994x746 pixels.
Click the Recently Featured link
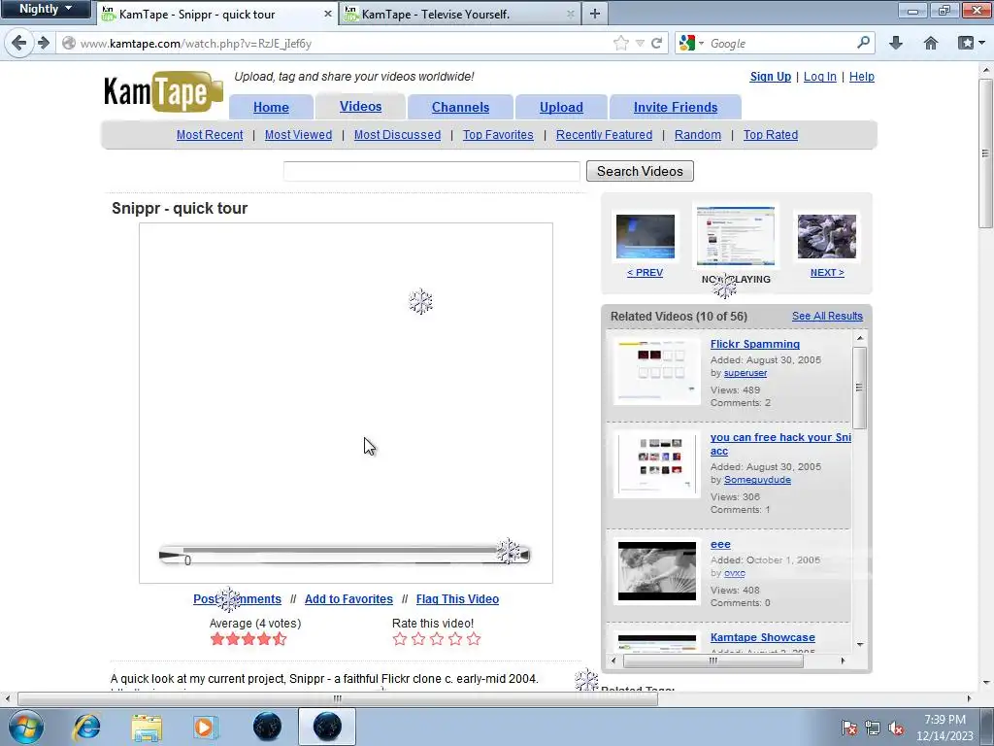(x=604, y=134)
